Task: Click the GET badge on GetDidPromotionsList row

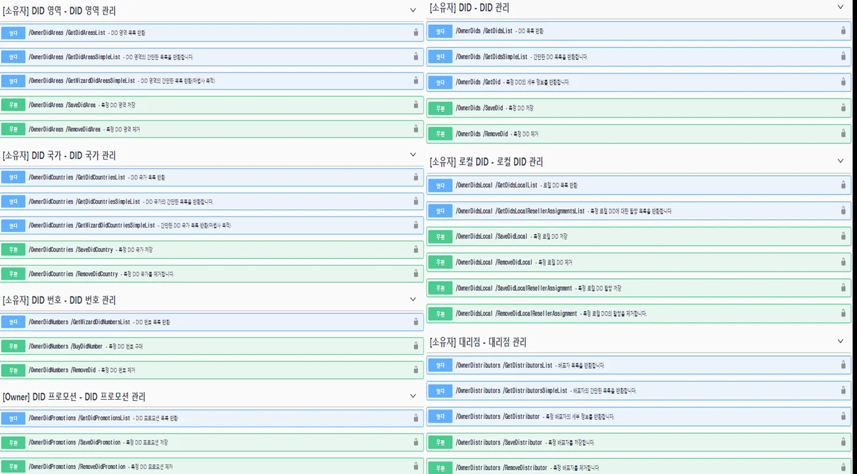Action: 13,418
